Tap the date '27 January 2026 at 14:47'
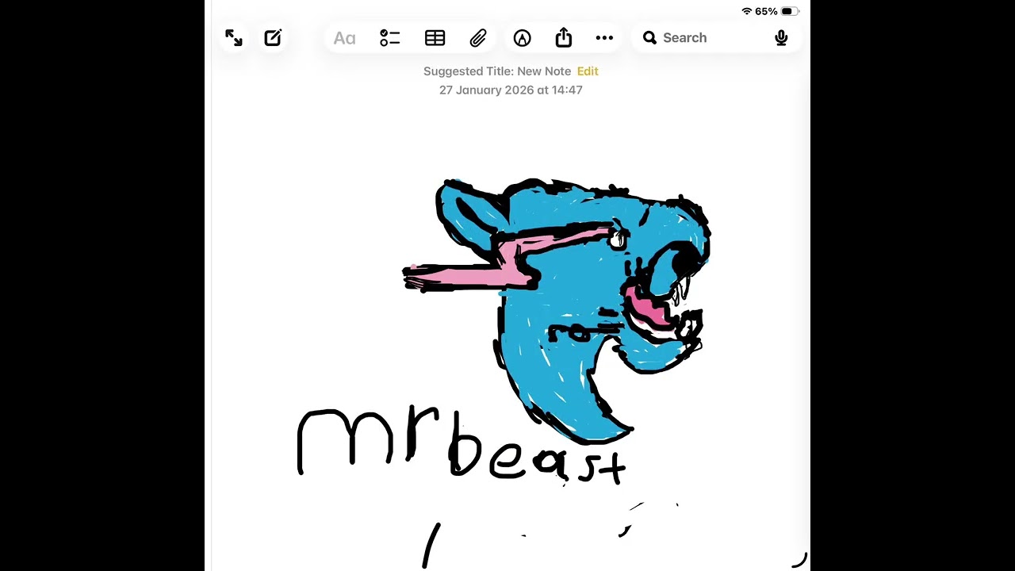The width and height of the screenshot is (1015, 571). [511, 90]
